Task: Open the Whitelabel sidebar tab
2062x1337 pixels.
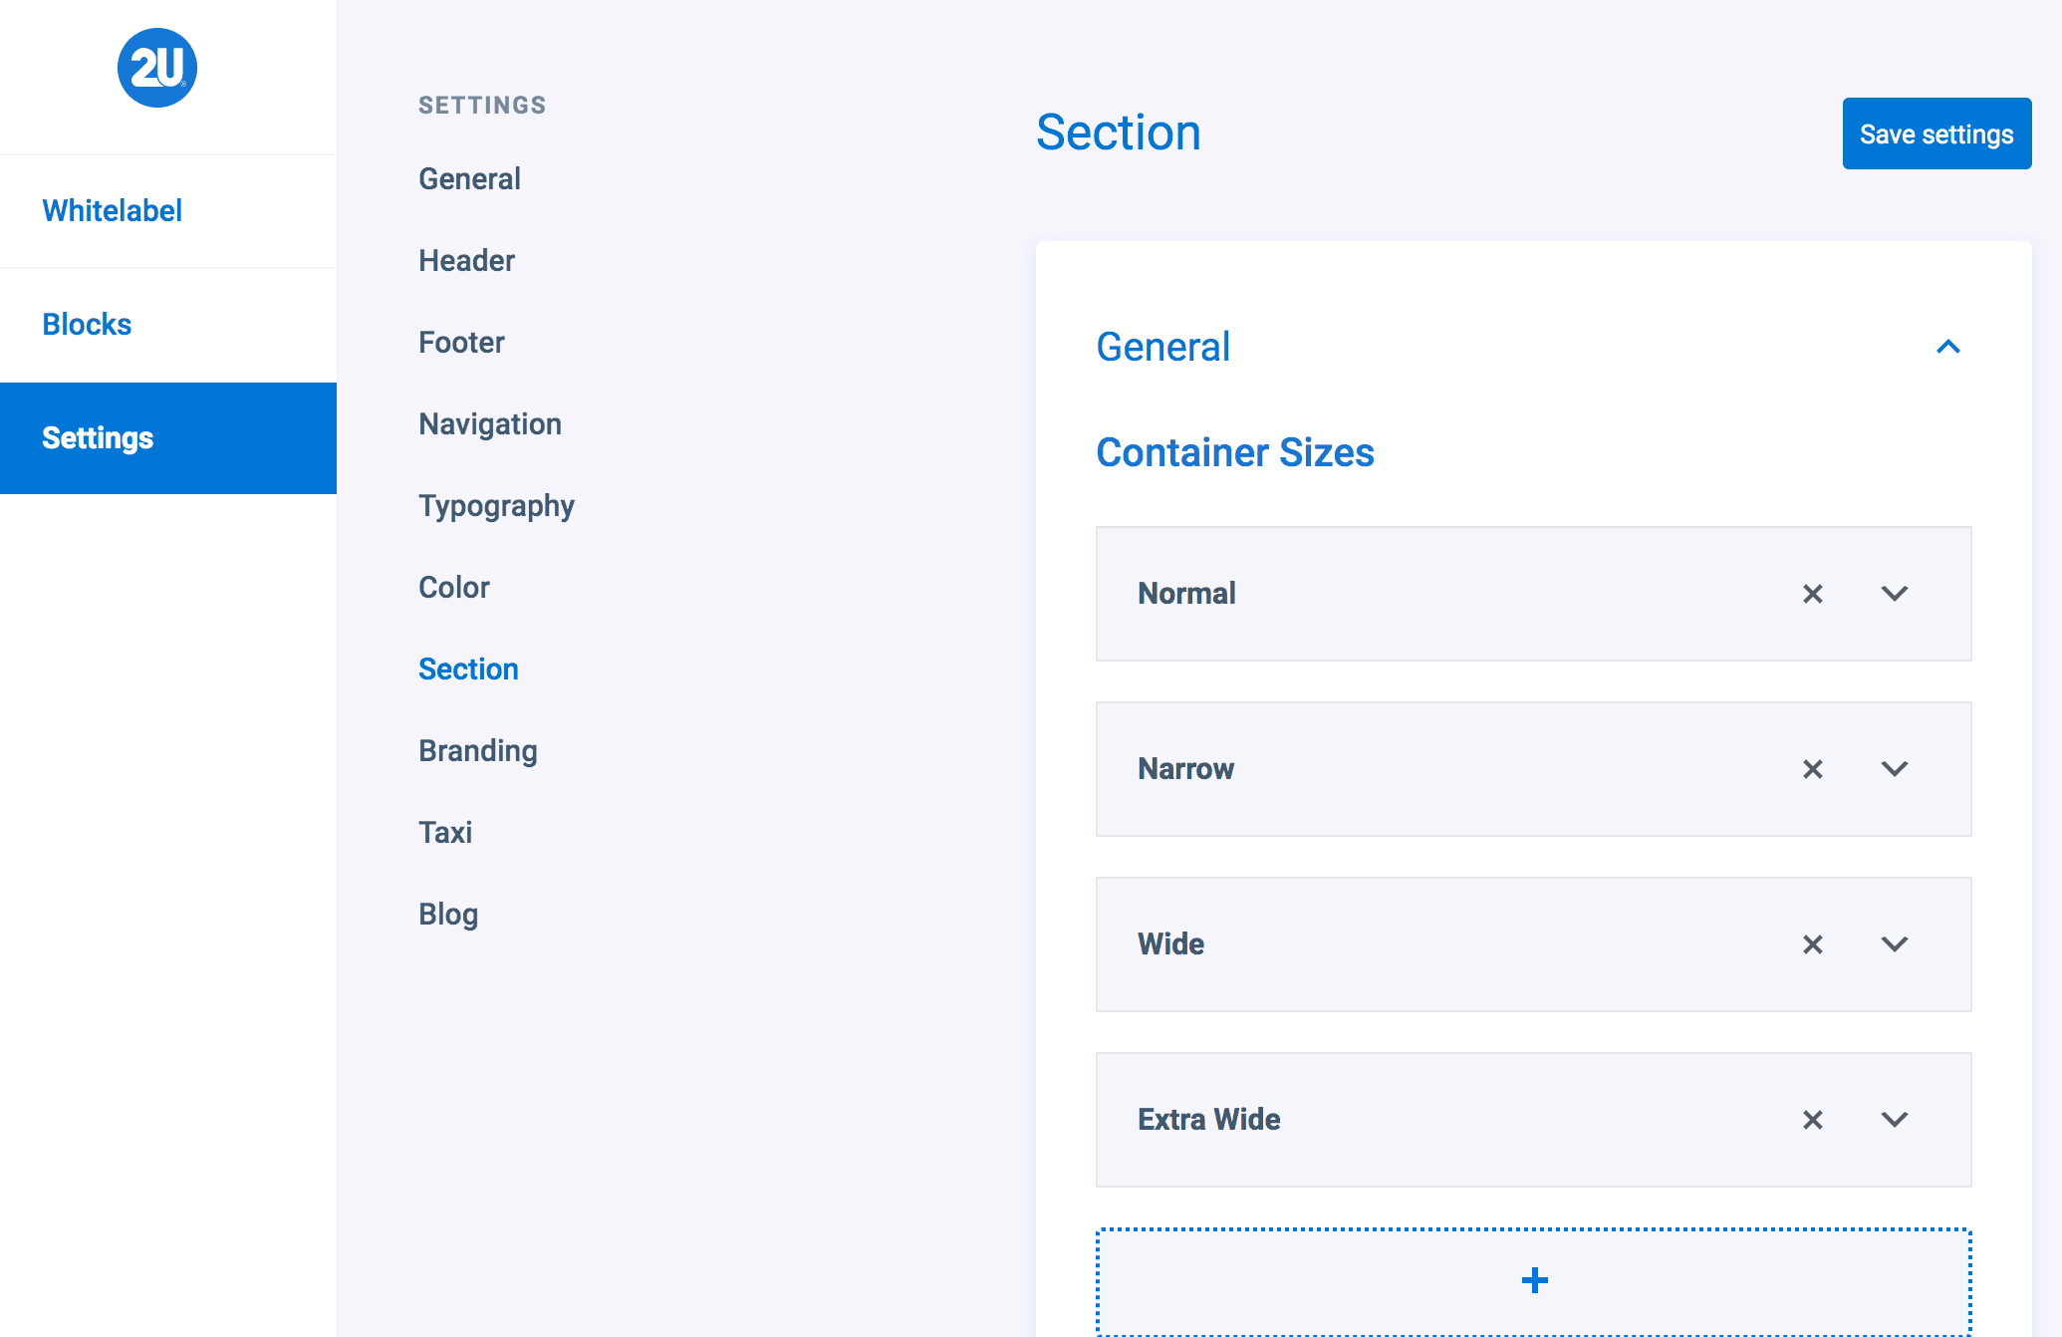Action: coord(112,211)
